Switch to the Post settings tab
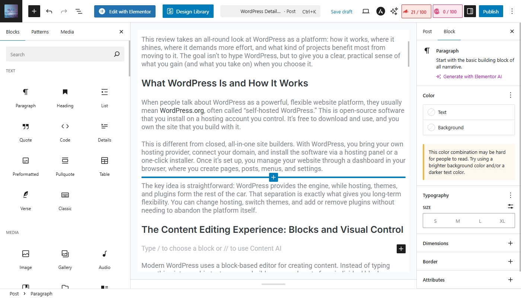Viewport: 521px width, 298px height. tap(427, 32)
